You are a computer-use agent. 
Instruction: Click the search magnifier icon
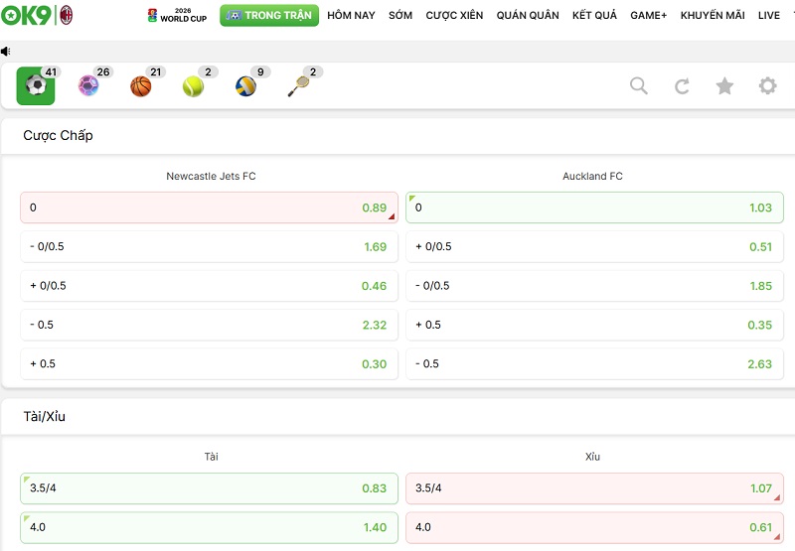point(639,86)
